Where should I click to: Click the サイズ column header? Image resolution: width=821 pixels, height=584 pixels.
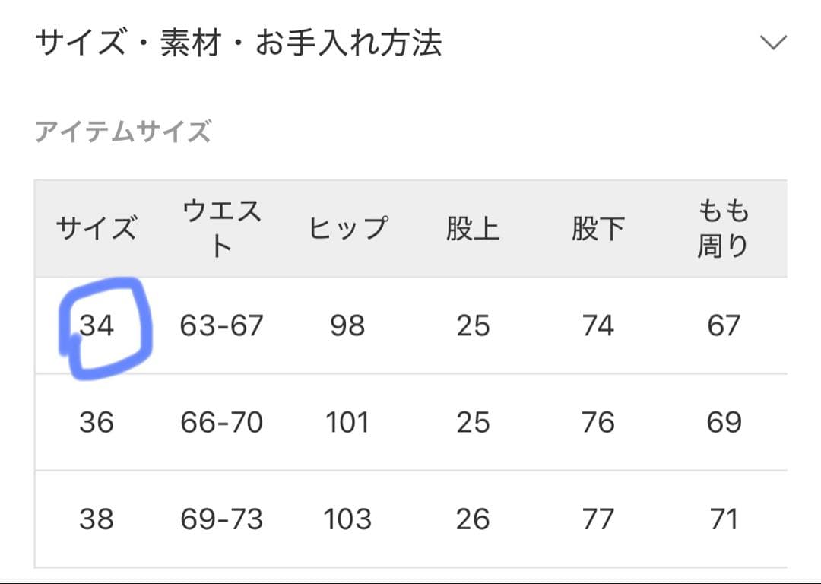(97, 228)
